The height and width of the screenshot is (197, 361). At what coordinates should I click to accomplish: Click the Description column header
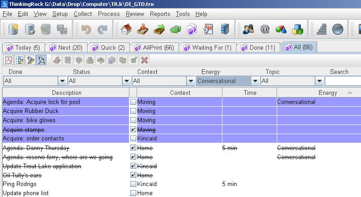(67, 93)
